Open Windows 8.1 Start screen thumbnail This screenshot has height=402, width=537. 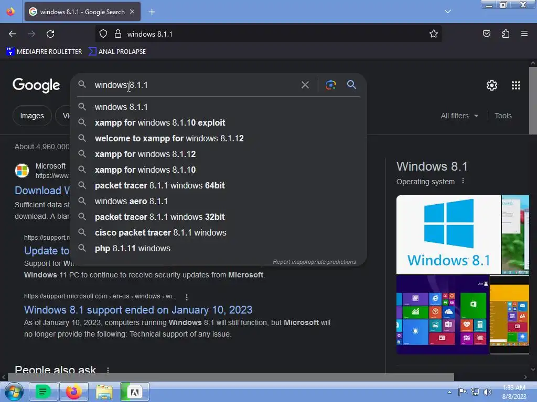tap(443, 315)
